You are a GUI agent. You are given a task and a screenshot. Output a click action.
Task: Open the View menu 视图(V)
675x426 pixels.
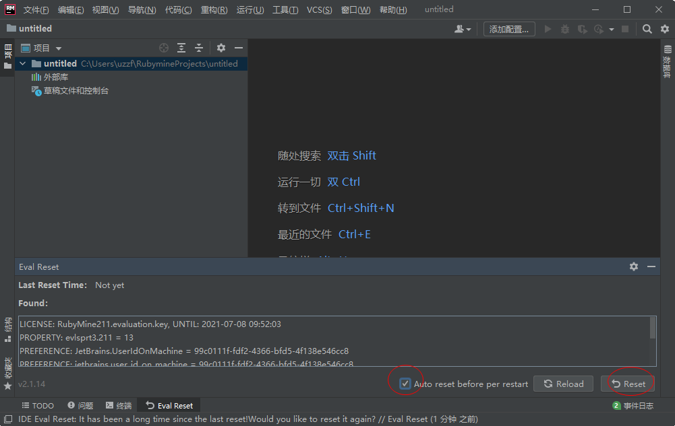(x=105, y=9)
